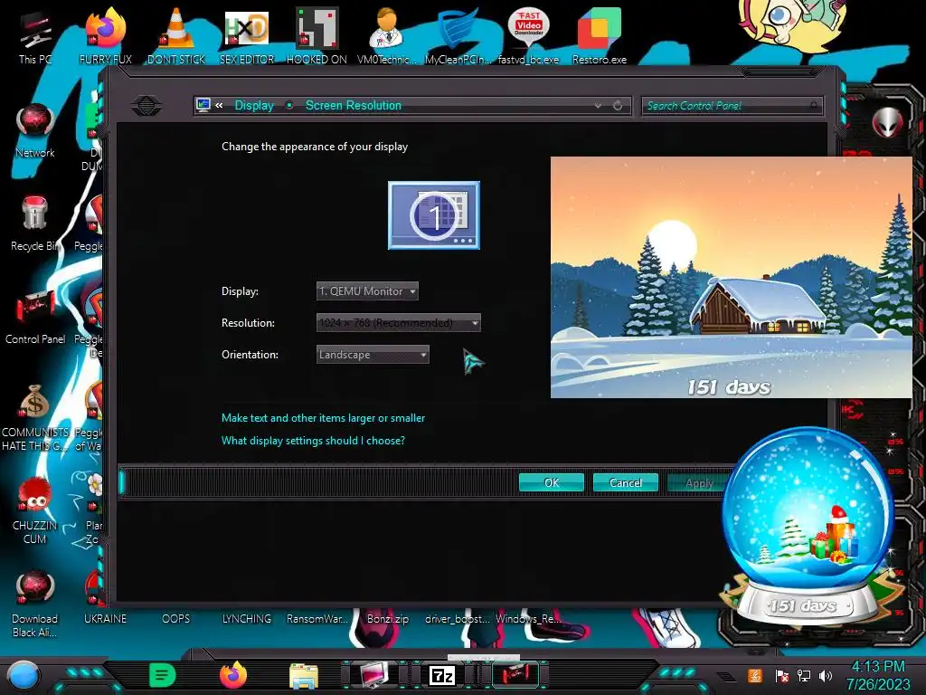Open OOPS desktop item

pos(176,618)
